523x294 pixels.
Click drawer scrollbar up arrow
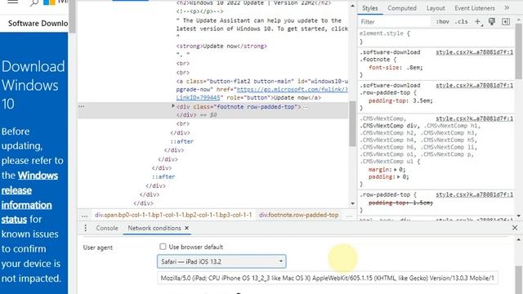coord(518,239)
